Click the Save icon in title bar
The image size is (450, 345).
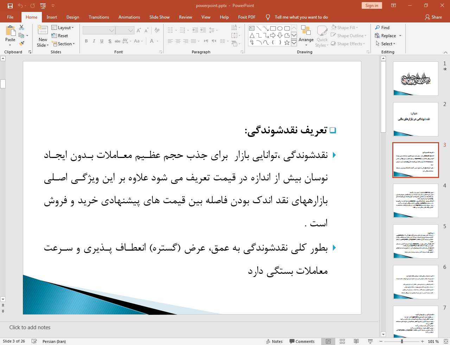[10, 6]
